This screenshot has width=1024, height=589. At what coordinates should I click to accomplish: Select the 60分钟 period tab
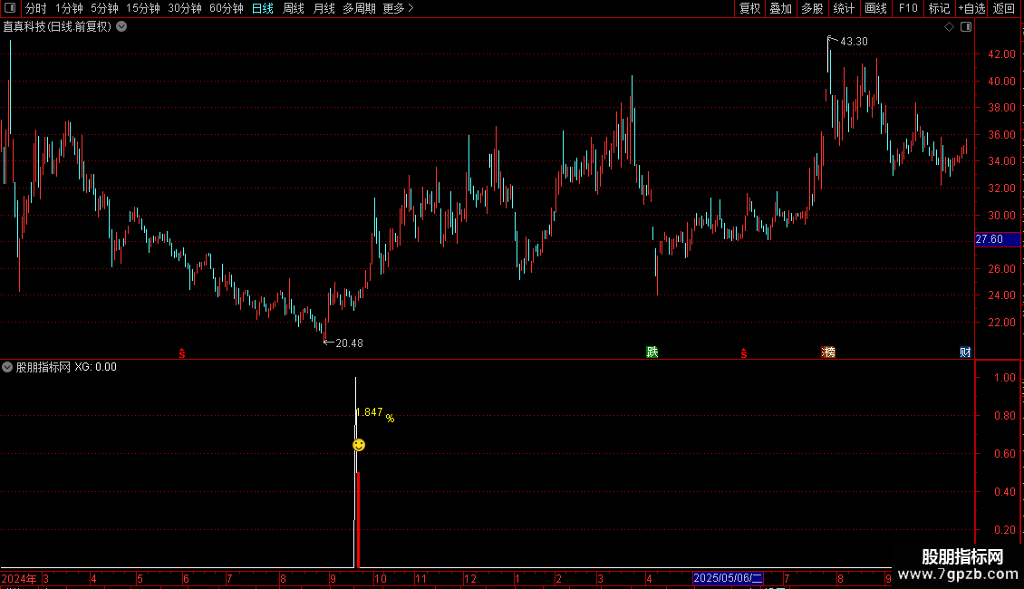(x=226, y=8)
